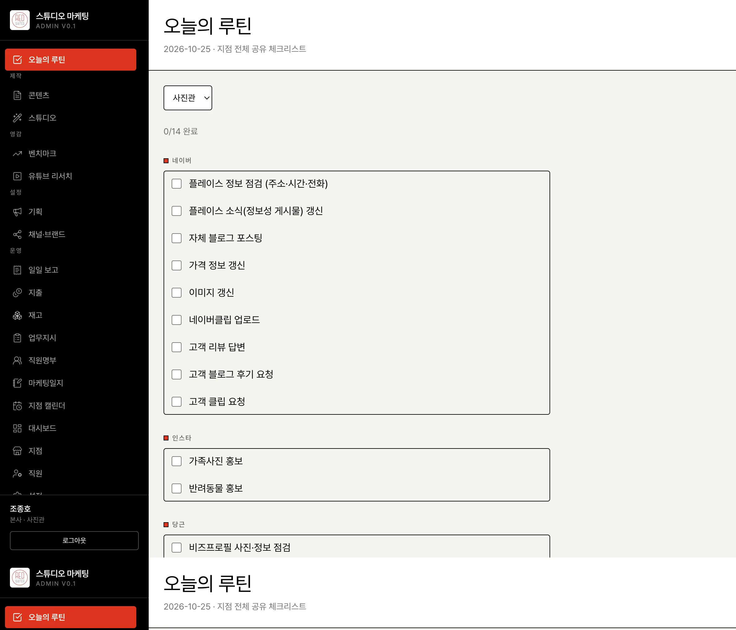This screenshot has width=736, height=630.
Task: Tick the 이미지 갱신 checkbox
Action: point(177,293)
